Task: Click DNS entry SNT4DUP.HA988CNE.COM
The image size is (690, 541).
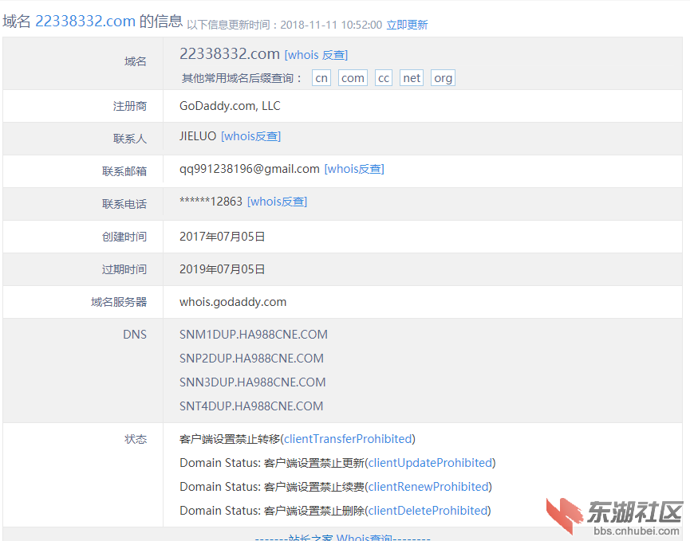Action: point(251,406)
